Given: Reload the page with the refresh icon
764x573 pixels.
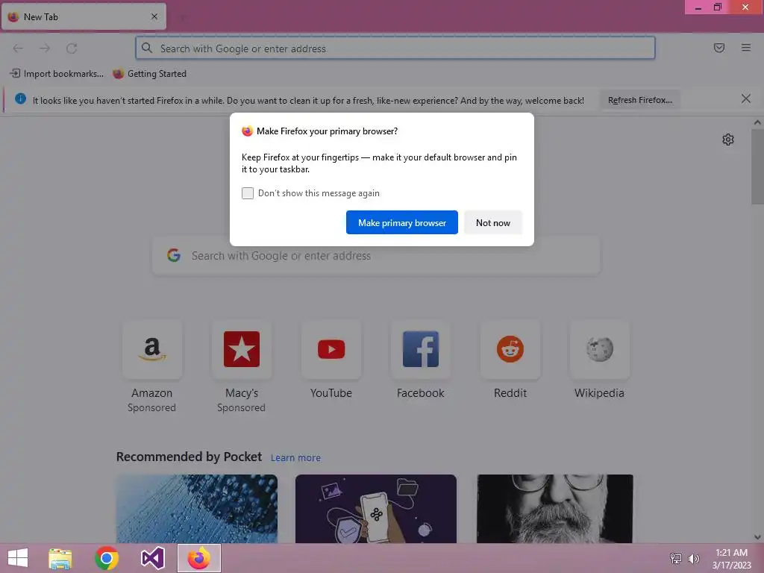Looking at the screenshot, I should click(72, 48).
